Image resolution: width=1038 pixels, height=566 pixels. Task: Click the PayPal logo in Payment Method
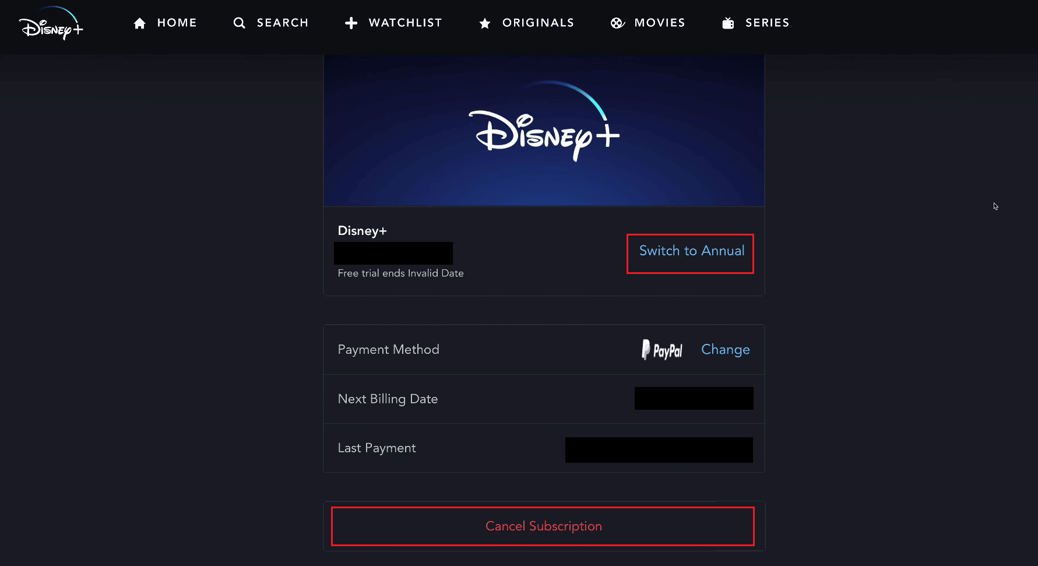(x=661, y=350)
